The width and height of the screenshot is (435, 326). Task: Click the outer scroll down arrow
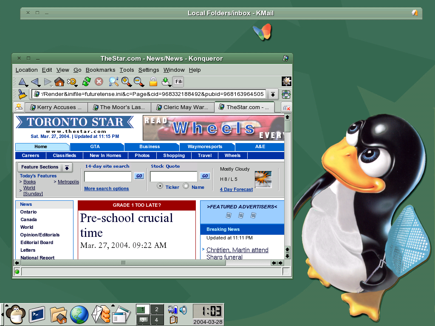point(288,256)
